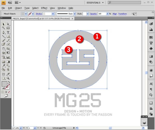Screen dimensions: 155x130
Task: Select the Magic Wand tool
Action: 3,28
